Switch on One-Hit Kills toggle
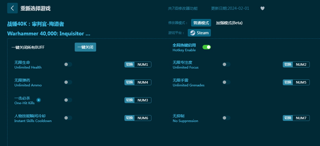The image size is (320, 146). point(68,100)
